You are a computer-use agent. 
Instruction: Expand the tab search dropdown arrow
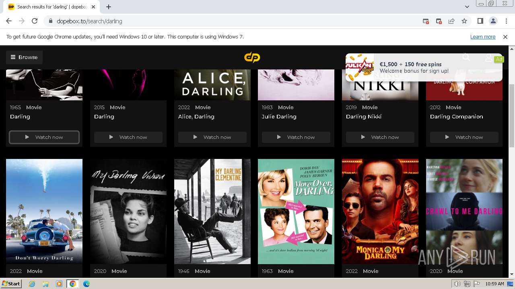tap(467, 7)
